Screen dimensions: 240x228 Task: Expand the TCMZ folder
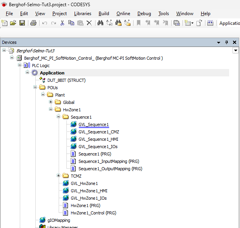click(x=59, y=175)
